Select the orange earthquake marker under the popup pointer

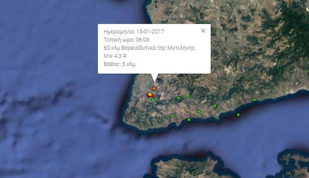coord(154,89)
